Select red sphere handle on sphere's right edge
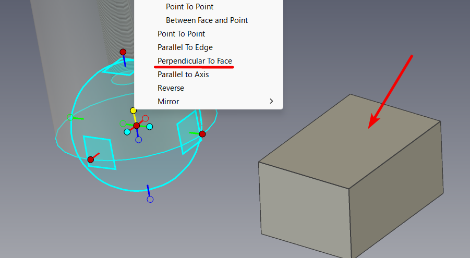 coord(202,134)
